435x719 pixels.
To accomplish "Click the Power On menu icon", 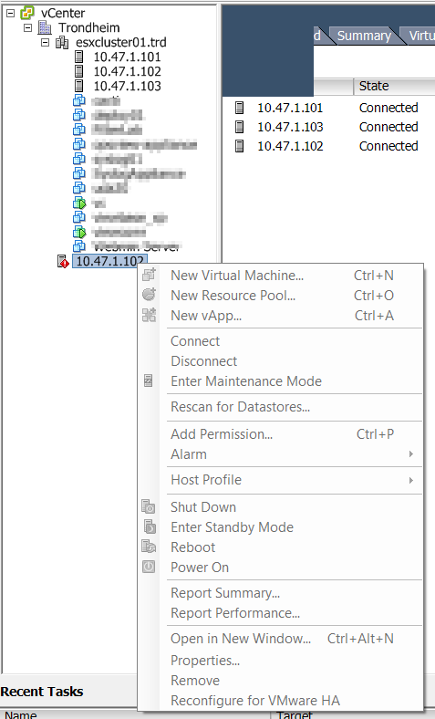I will [x=149, y=567].
